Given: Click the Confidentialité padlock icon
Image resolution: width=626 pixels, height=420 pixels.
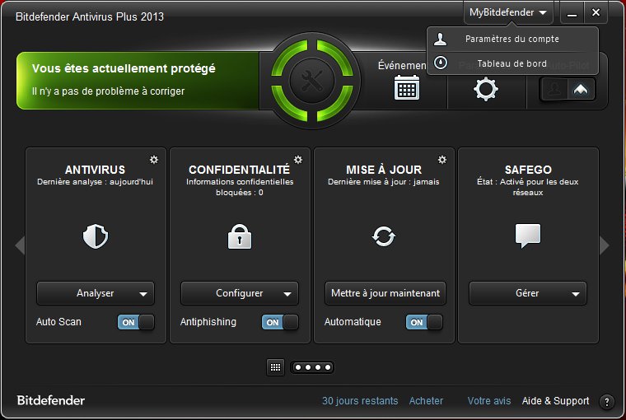Looking at the screenshot, I should (x=239, y=237).
